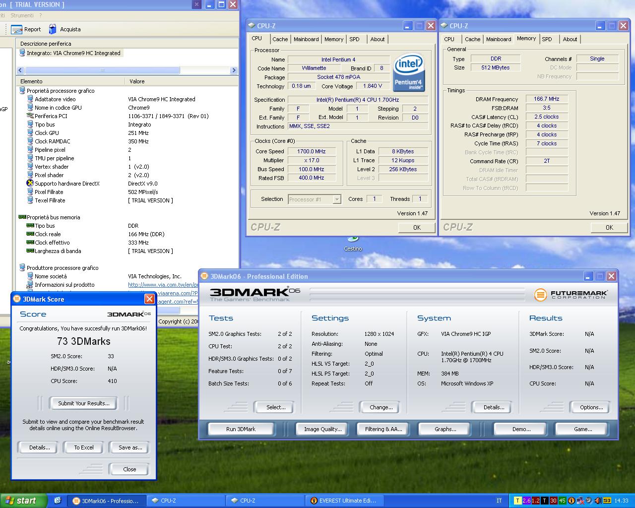The width and height of the screenshot is (635, 508).
Task: Click the Internet Explorer quick launch icon
Action: 57,501
